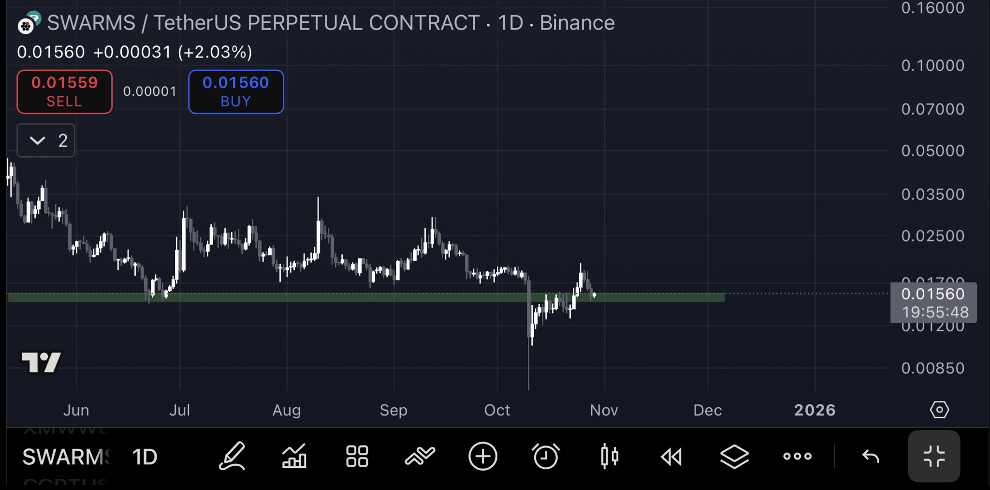Open the SWARMS symbol search
990x490 pixels.
(x=67, y=457)
